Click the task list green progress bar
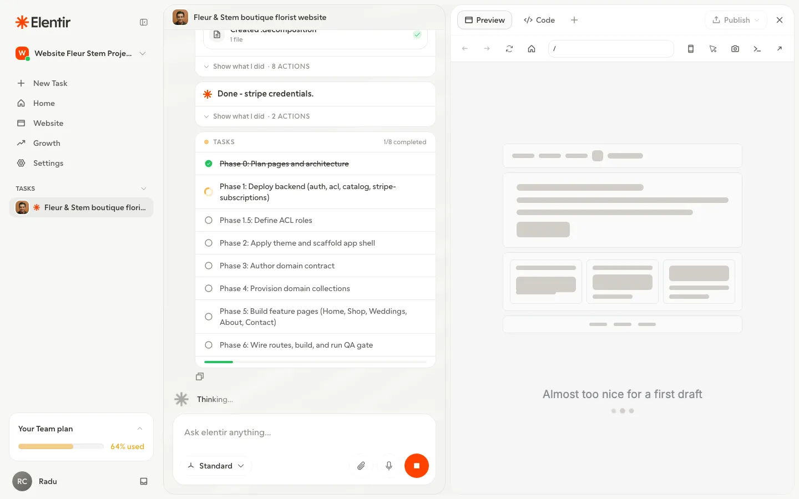 315,362
